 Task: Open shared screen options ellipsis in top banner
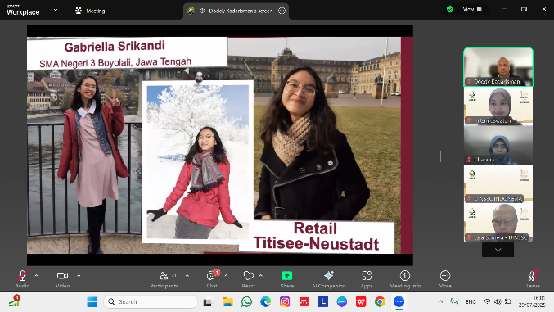tap(282, 11)
